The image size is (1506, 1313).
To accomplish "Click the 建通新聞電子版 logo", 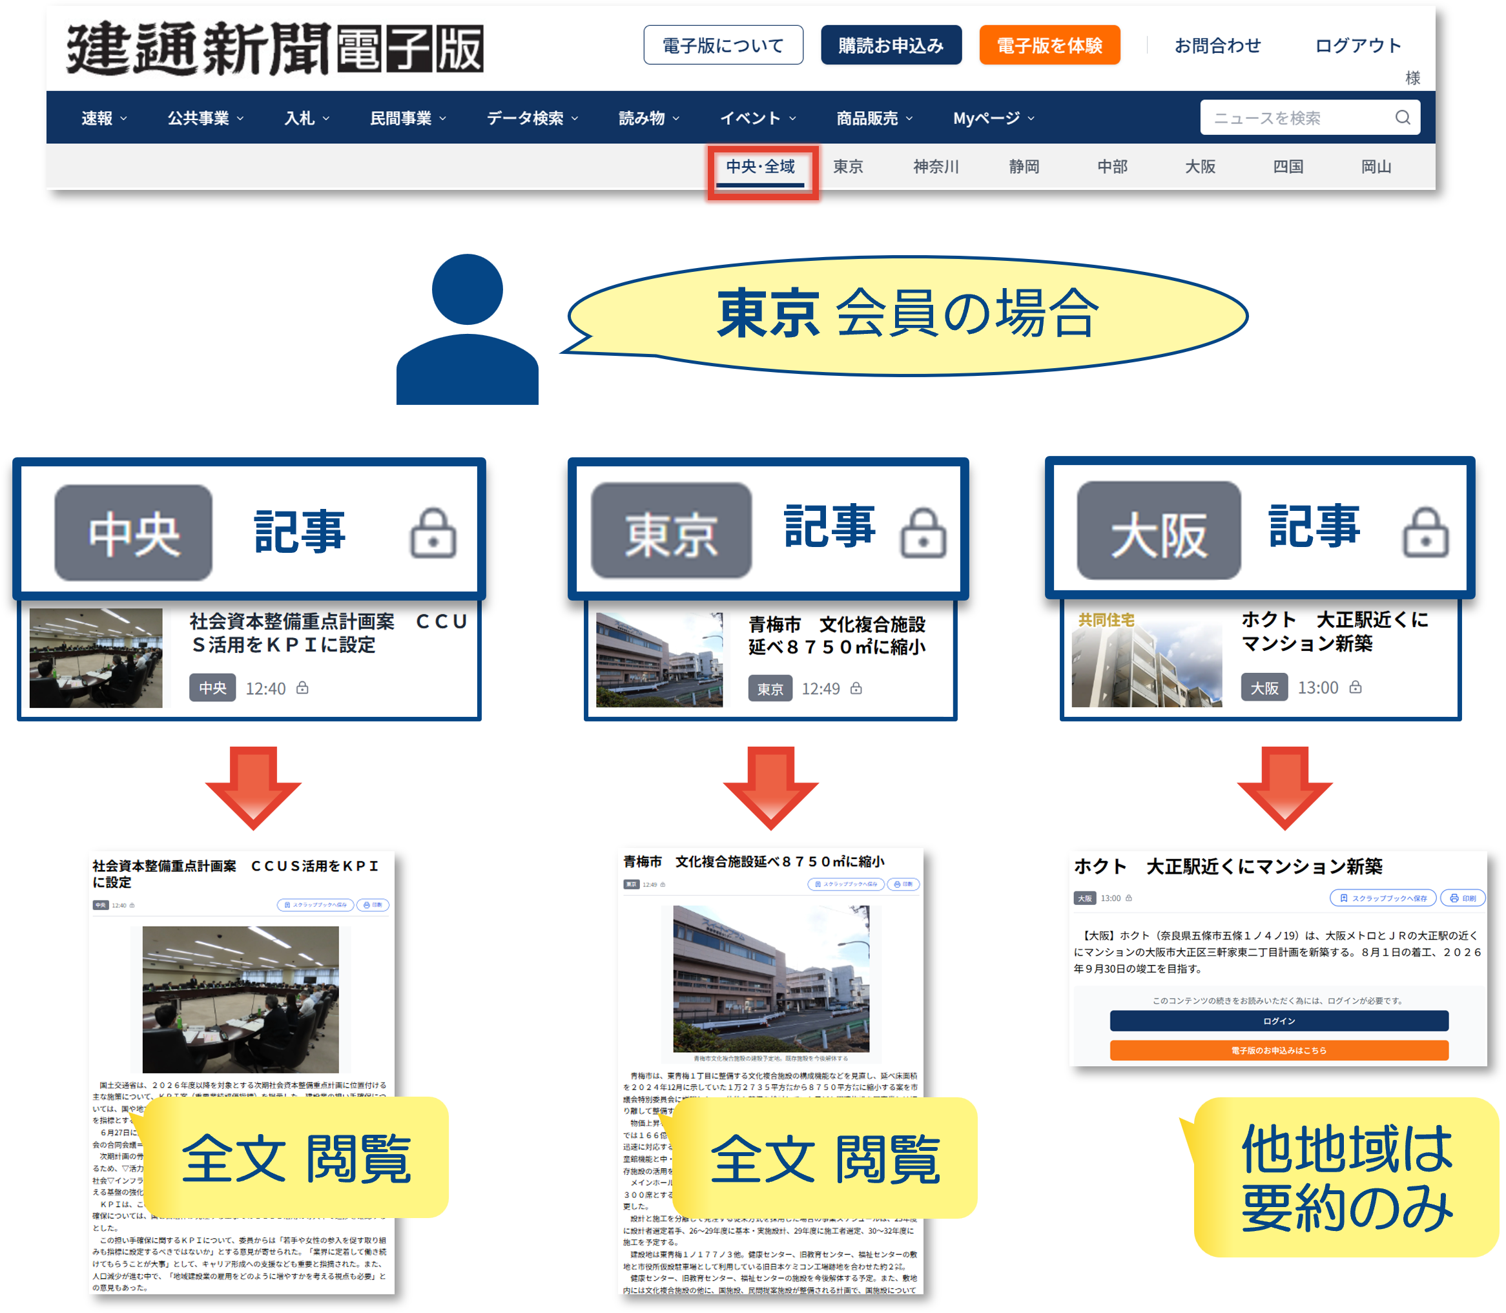I will 274,48.
